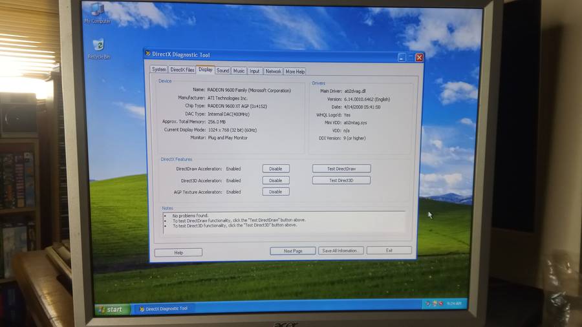Click the DirectX icon in the title bar
582x327 pixels.
pos(147,54)
